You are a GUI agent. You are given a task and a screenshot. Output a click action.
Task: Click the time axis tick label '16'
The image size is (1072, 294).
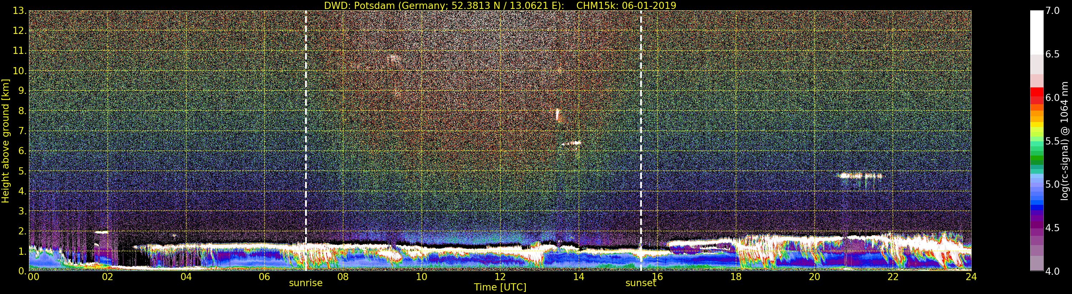tap(657, 277)
